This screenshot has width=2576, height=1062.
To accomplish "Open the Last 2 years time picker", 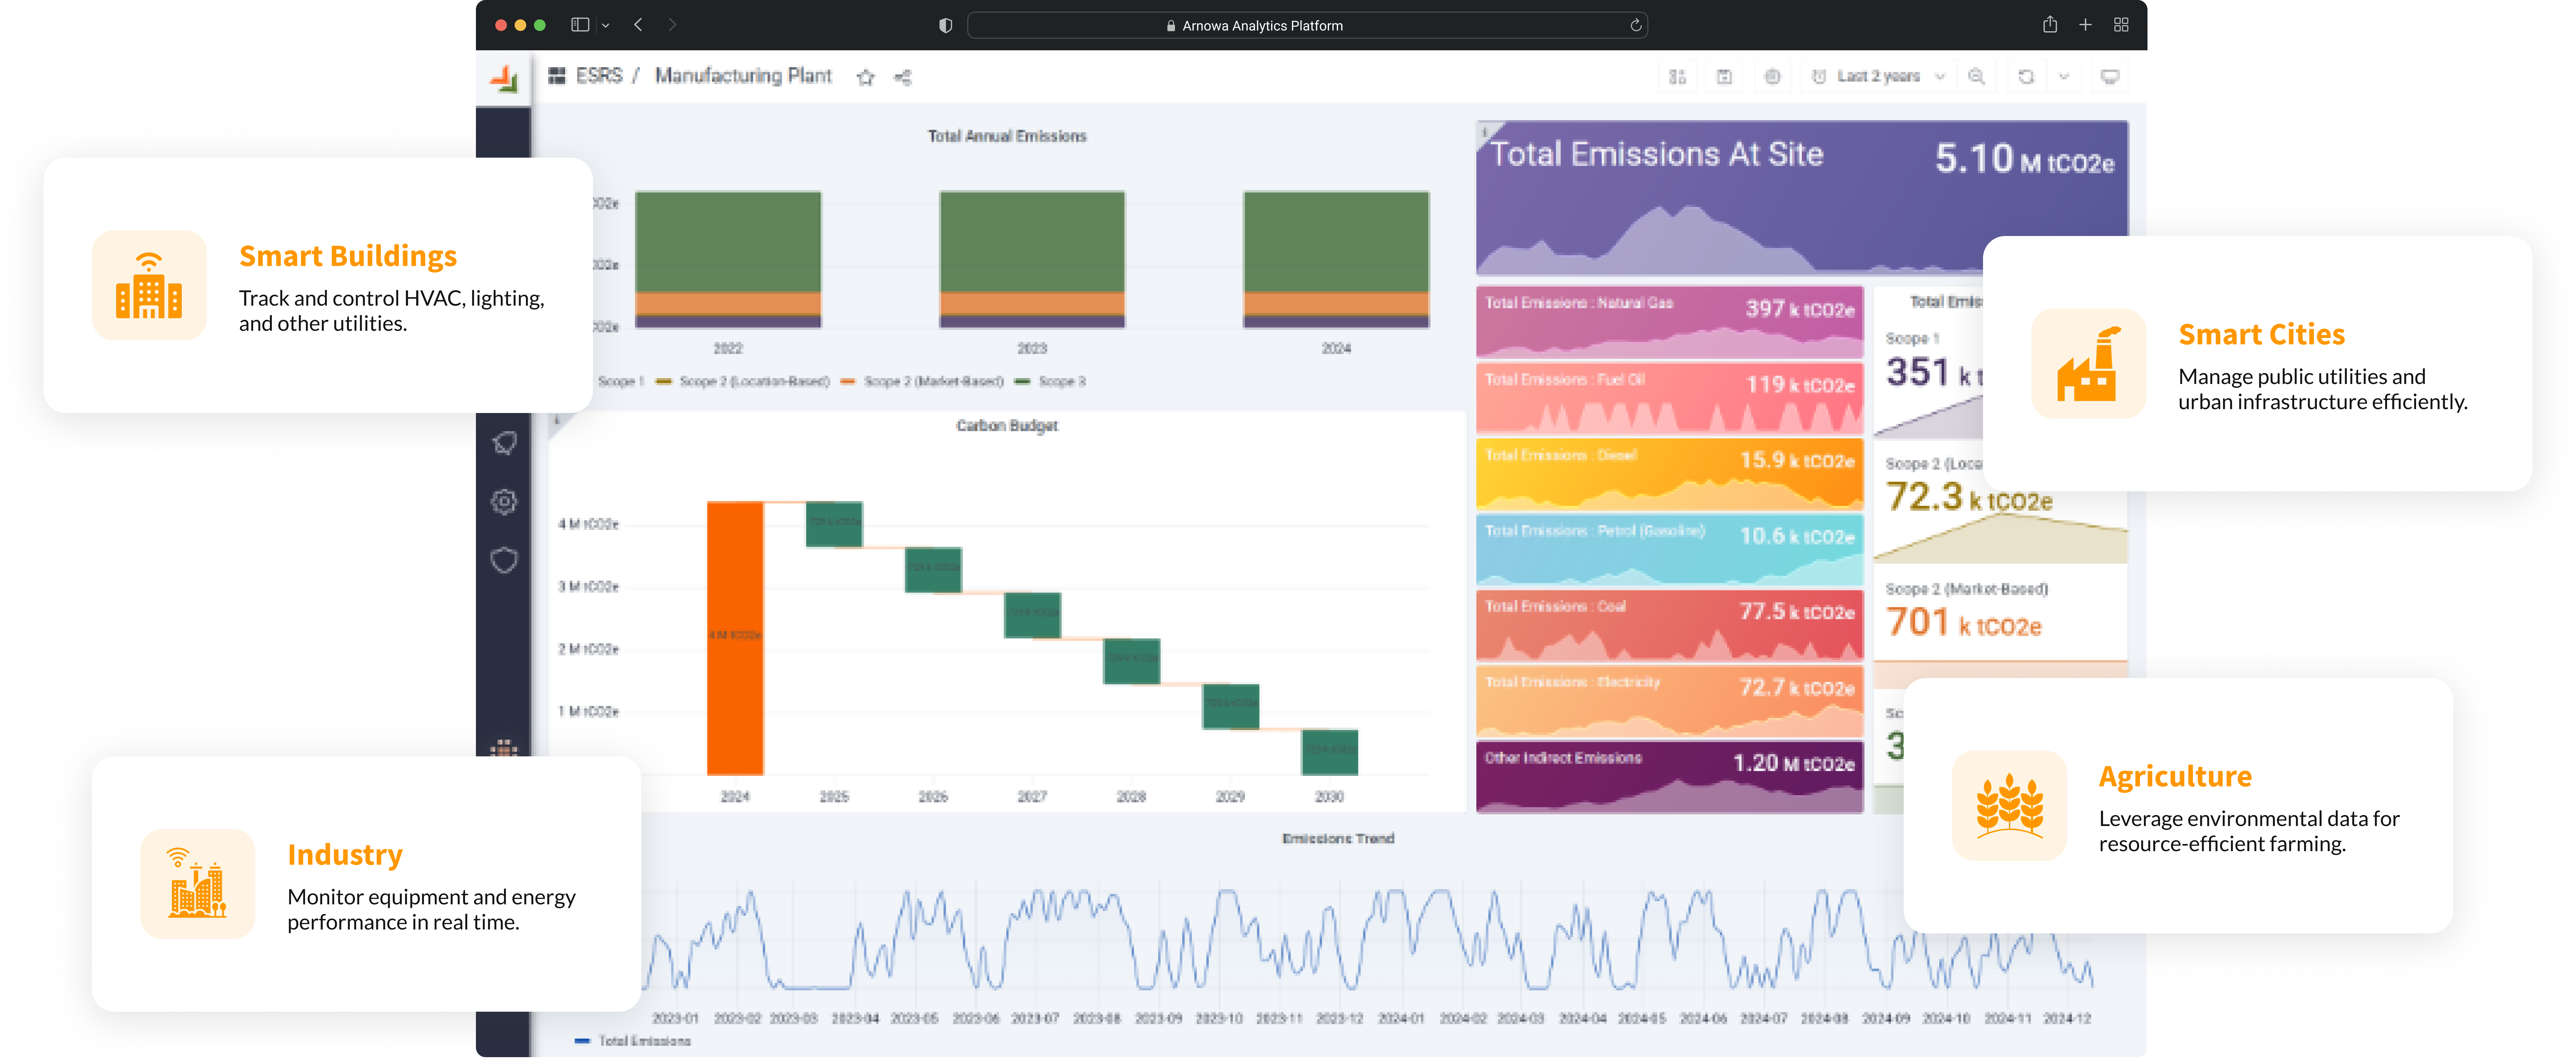I will tap(1878, 77).
